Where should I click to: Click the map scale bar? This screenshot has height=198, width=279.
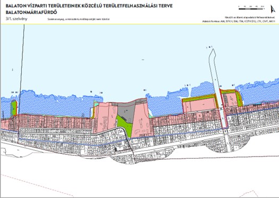tap(251, 8)
